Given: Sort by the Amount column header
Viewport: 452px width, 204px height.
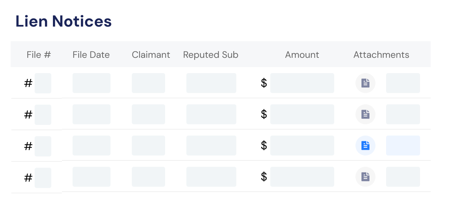Looking at the screenshot, I should pos(302,55).
